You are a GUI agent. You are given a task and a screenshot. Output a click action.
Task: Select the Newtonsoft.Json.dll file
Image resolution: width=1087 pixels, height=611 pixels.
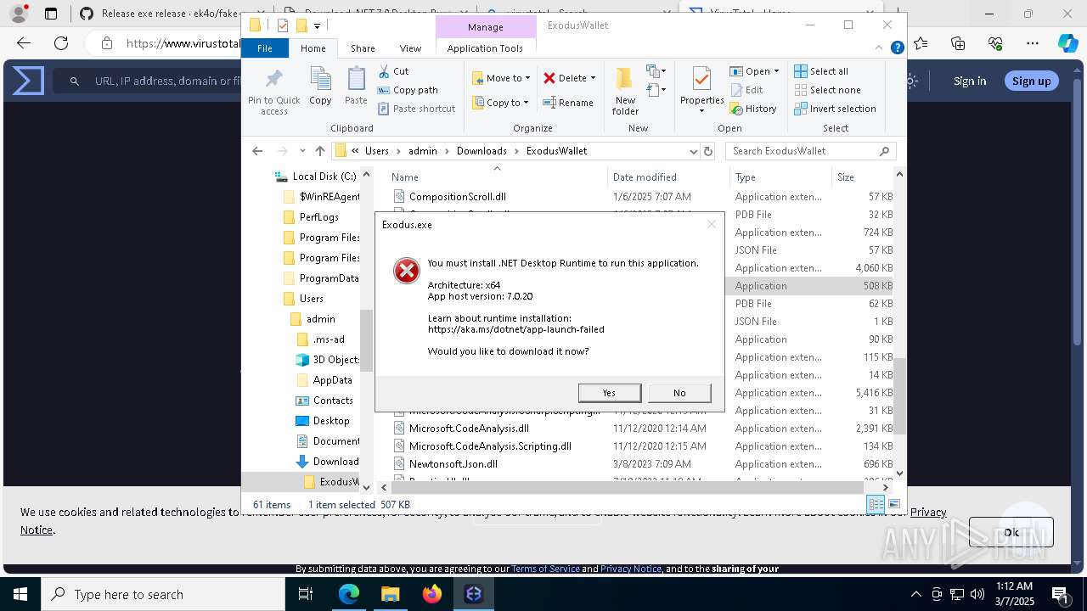[x=453, y=464]
